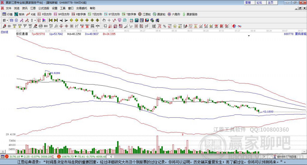Open the 江恩 menu
307x165 pixels.
33,8
